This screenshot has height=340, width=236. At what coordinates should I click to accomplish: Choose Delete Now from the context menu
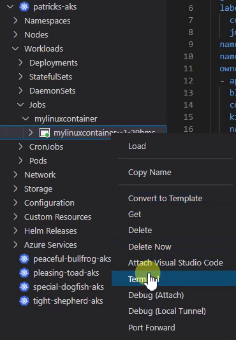coord(150,247)
